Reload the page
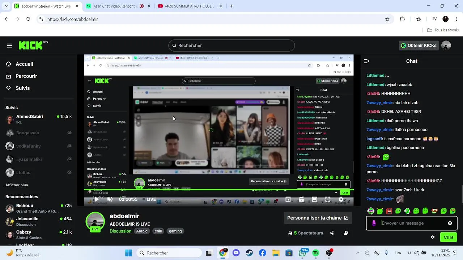The width and height of the screenshot is (463, 260). (28, 19)
